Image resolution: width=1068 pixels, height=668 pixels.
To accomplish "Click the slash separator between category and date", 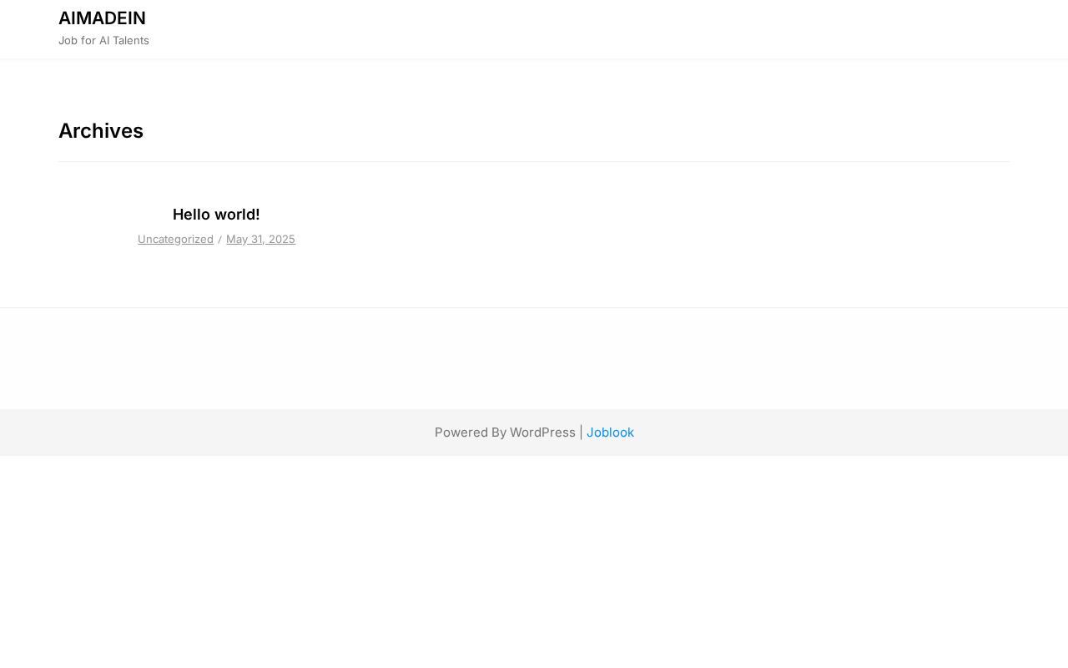I will point(220,240).
